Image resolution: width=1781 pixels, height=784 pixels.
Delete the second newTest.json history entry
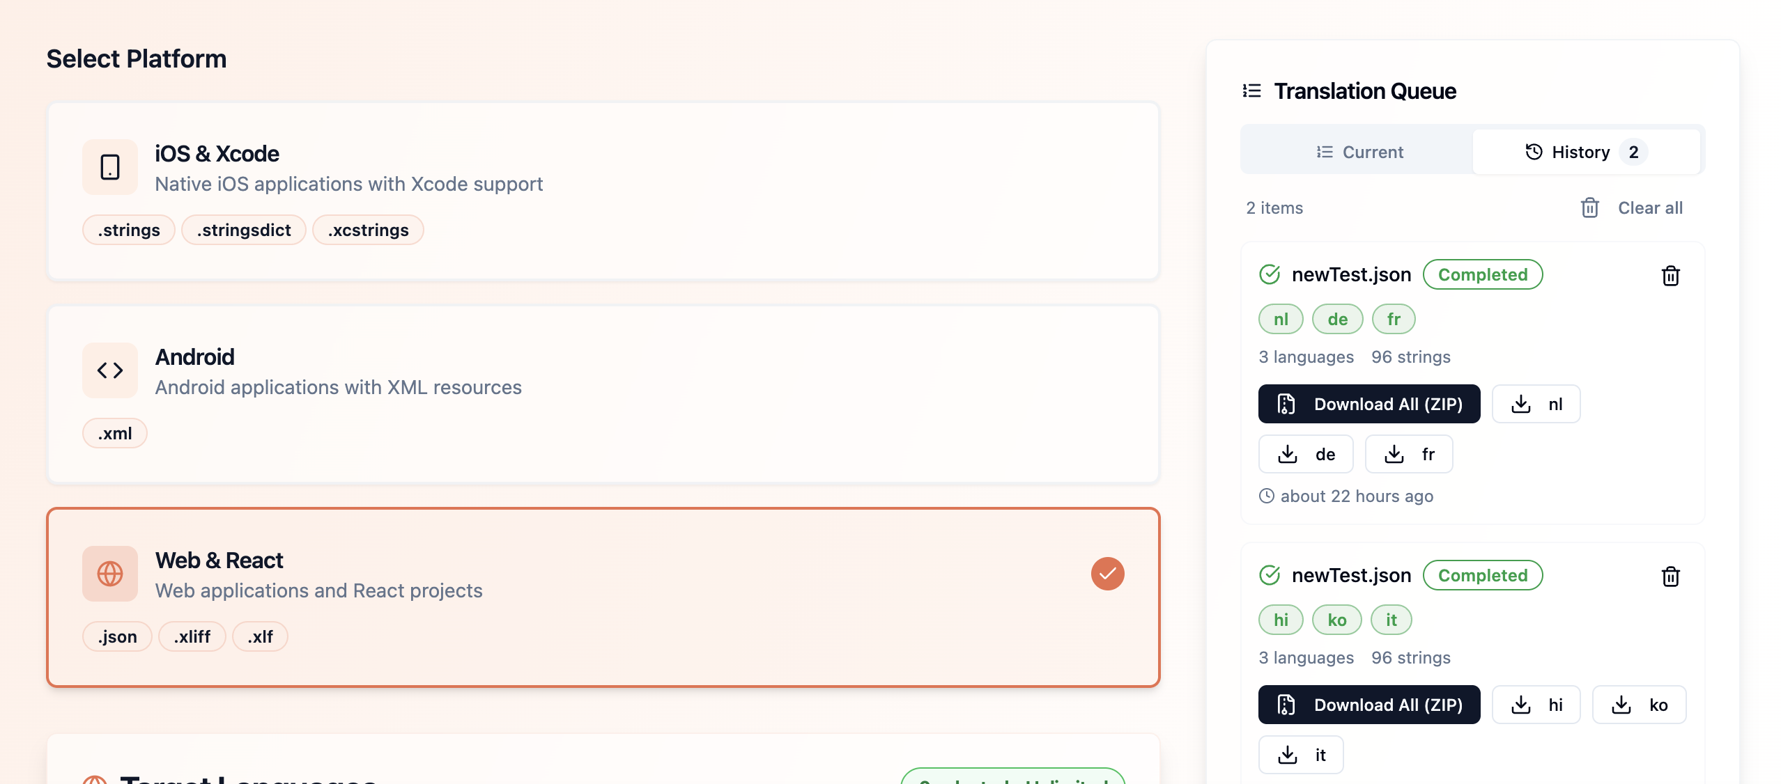pyautogui.click(x=1670, y=576)
